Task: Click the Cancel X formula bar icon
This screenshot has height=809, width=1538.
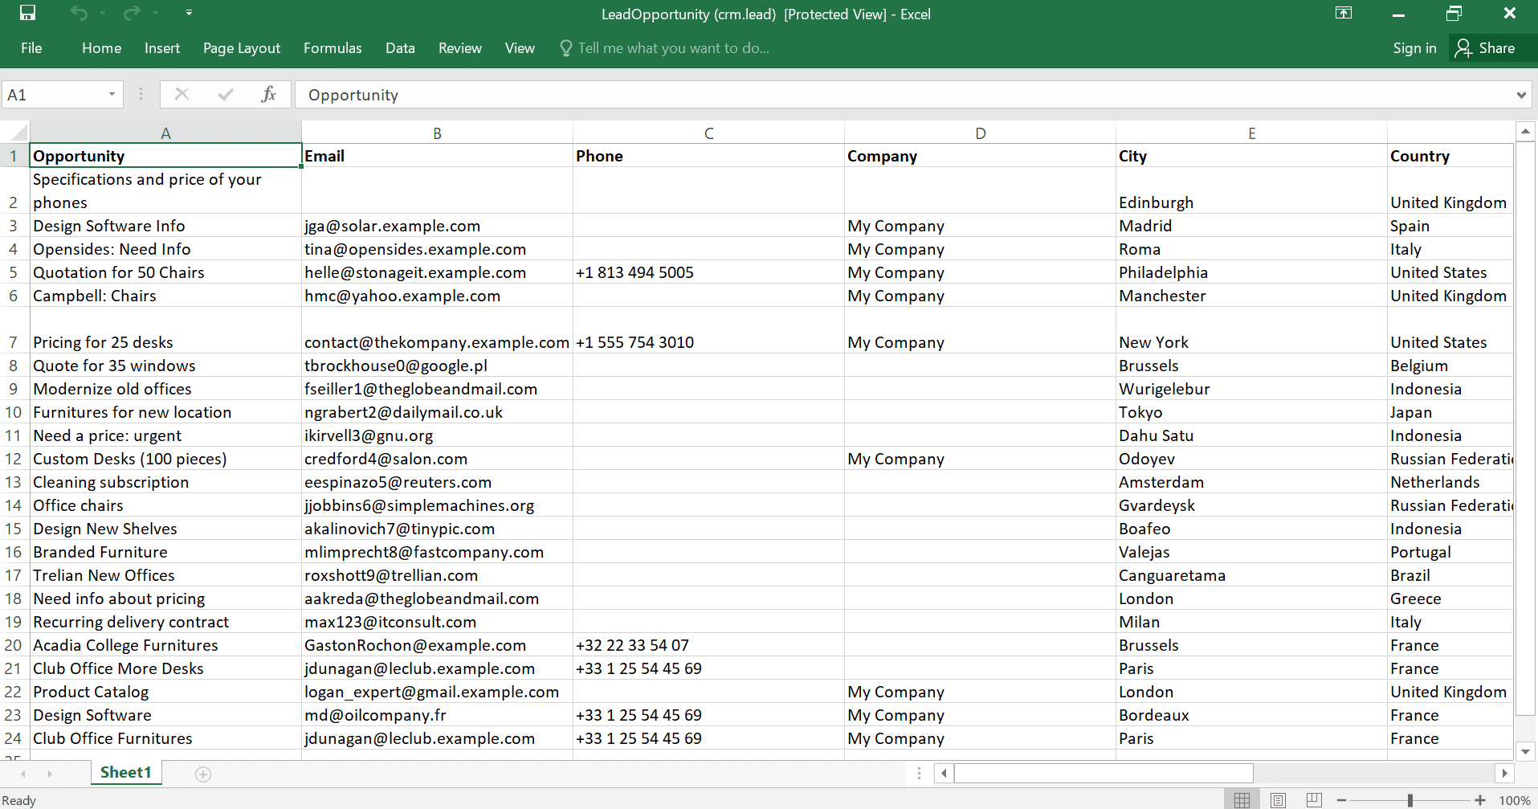Action: point(182,95)
